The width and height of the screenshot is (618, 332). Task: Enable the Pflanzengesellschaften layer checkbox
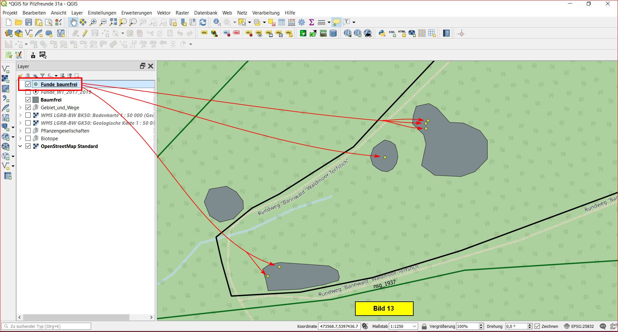(x=28, y=131)
